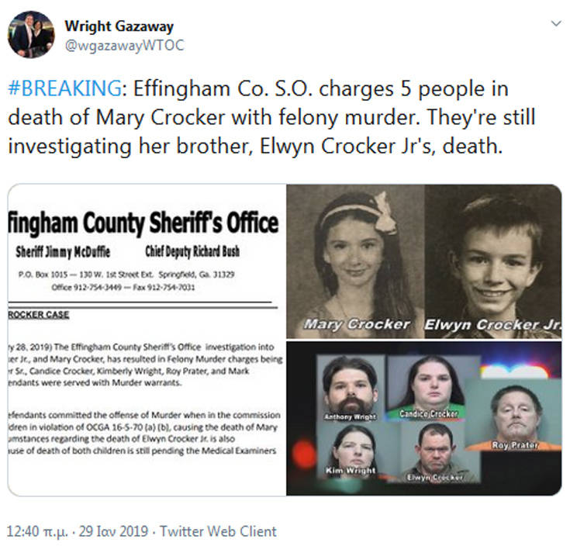Click the tweet text about Effingham Co. S.O.

point(271,117)
